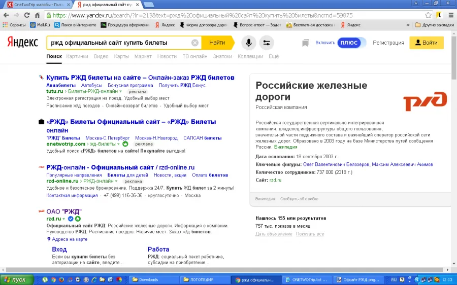Screen dimensions: 457x285
Task: Open the Mail.Ru bookmark
Action: [x=40, y=25]
